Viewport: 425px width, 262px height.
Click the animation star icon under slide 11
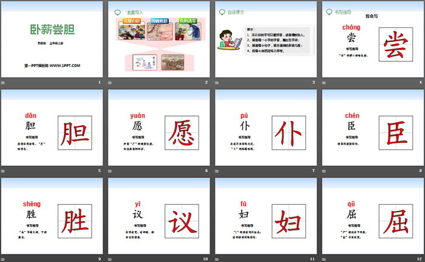[217, 260]
